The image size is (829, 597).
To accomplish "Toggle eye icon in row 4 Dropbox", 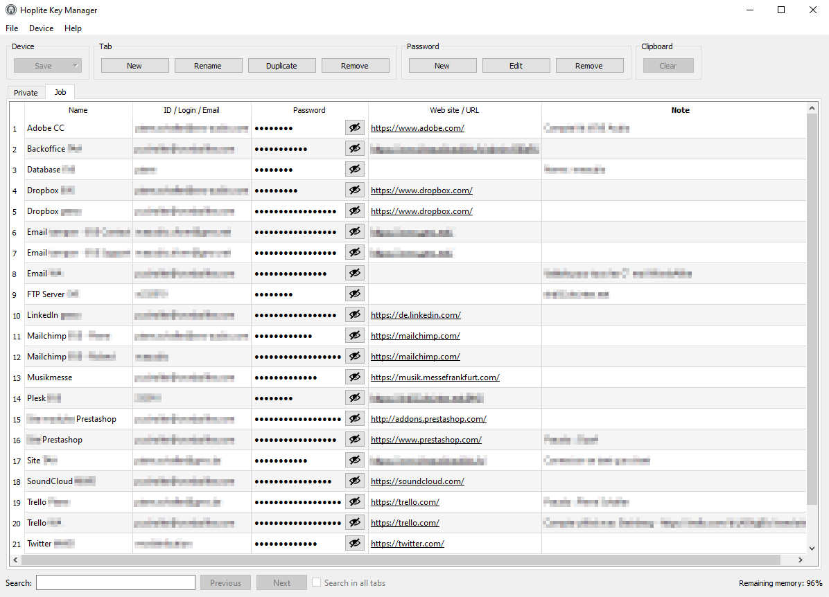I will [x=355, y=190].
